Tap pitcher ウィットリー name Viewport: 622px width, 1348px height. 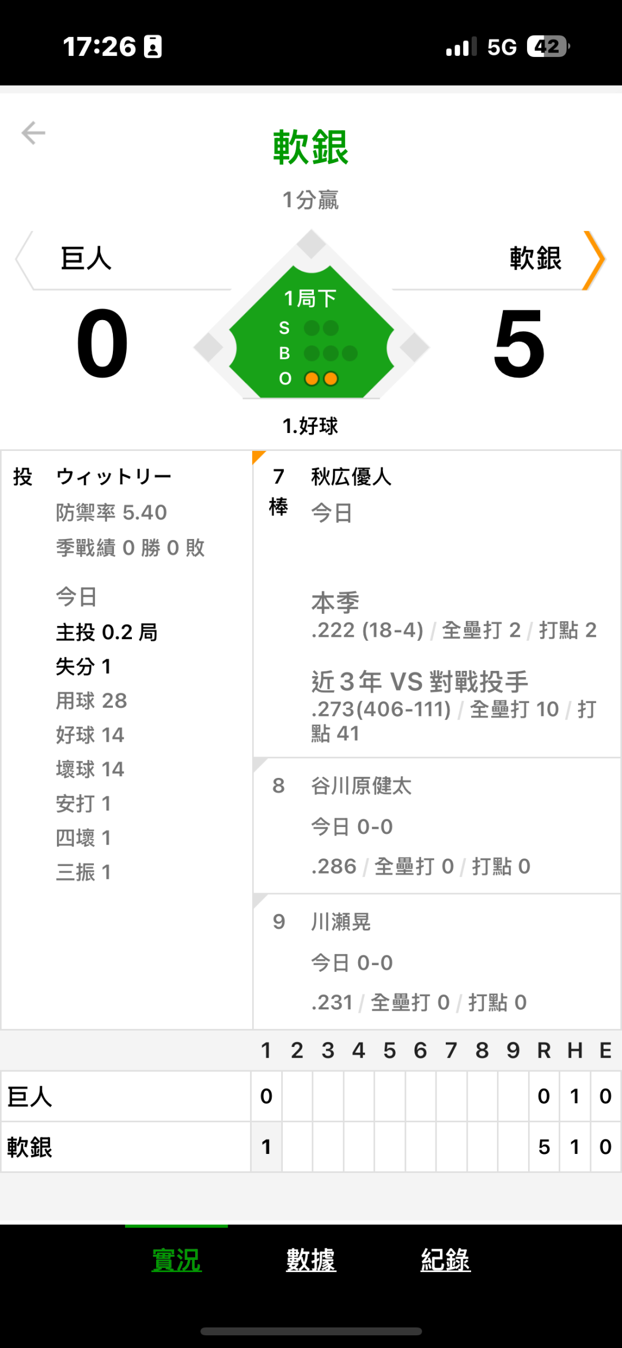(x=114, y=477)
